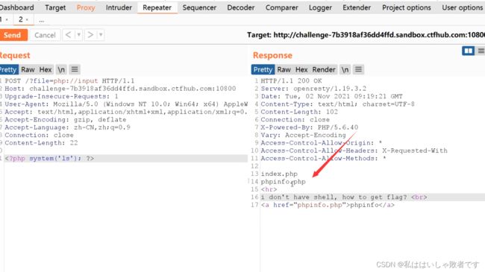The image size is (485, 272).
Task: Click the Accept-Language header line
Action: pyautogui.click(x=67, y=127)
